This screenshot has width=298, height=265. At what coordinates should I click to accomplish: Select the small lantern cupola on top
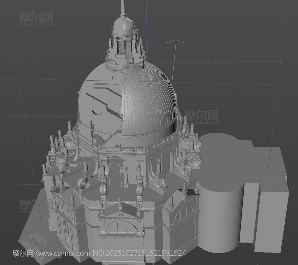pos(124,26)
